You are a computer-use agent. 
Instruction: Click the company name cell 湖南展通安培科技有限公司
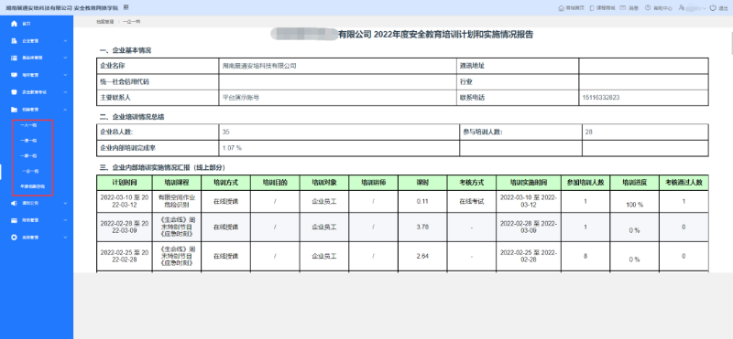click(259, 66)
